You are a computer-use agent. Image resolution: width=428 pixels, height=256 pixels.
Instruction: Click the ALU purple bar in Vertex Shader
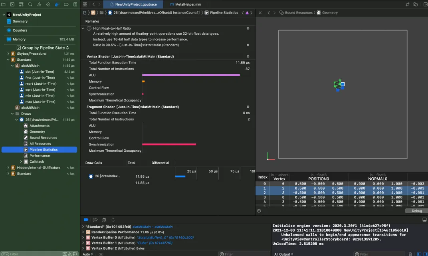coord(191,75)
